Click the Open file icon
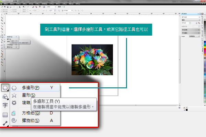This screenshot has width=206, height=137. [5, 7]
